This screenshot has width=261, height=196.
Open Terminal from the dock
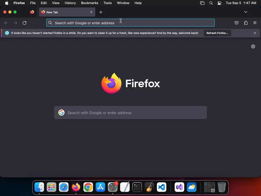point(137,187)
